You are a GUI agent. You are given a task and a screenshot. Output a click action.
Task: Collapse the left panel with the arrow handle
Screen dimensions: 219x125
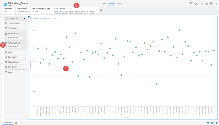click(x=2, y=63)
